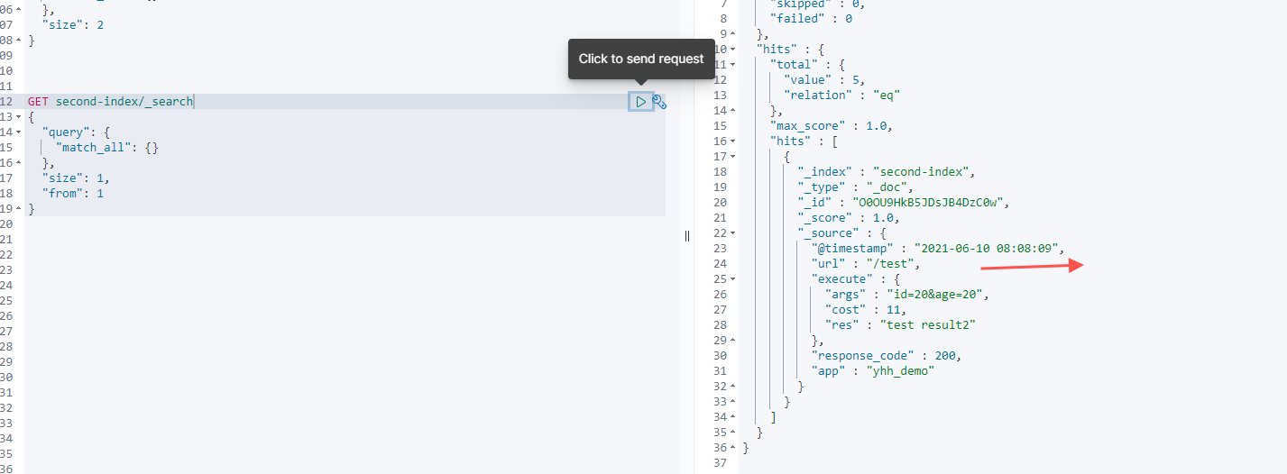Click the "match_all": {} line in editor
1287x474 pixels.
click(107, 148)
